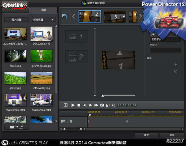
Task: Click the zoom-in plus icon below the timeline
Action: tap(81, 129)
